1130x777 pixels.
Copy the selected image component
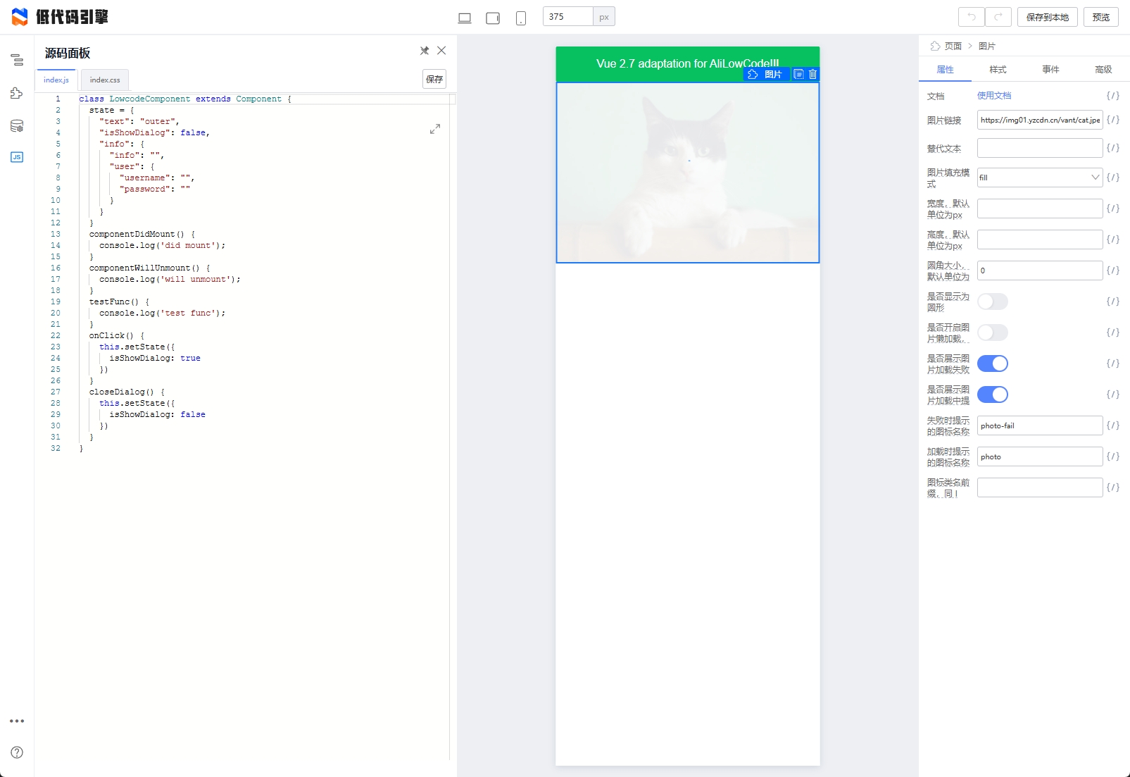[799, 74]
